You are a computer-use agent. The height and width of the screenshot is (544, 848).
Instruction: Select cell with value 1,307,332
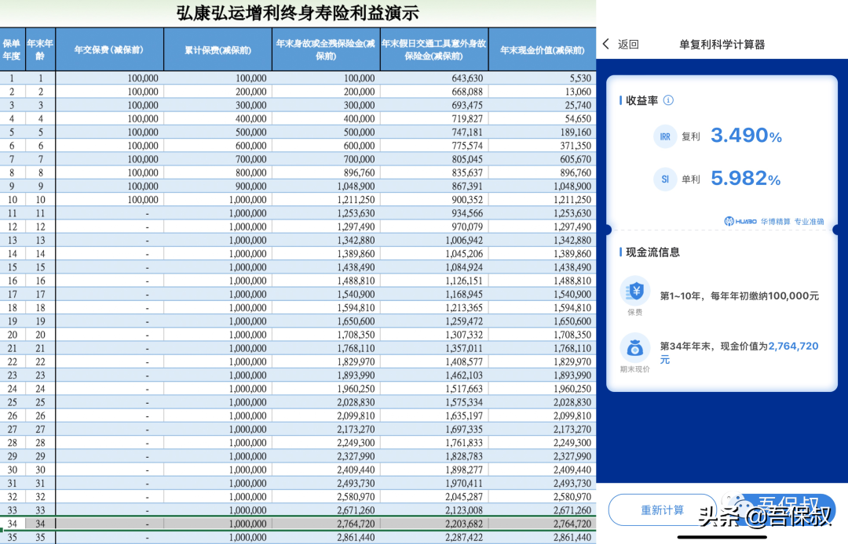point(434,335)
